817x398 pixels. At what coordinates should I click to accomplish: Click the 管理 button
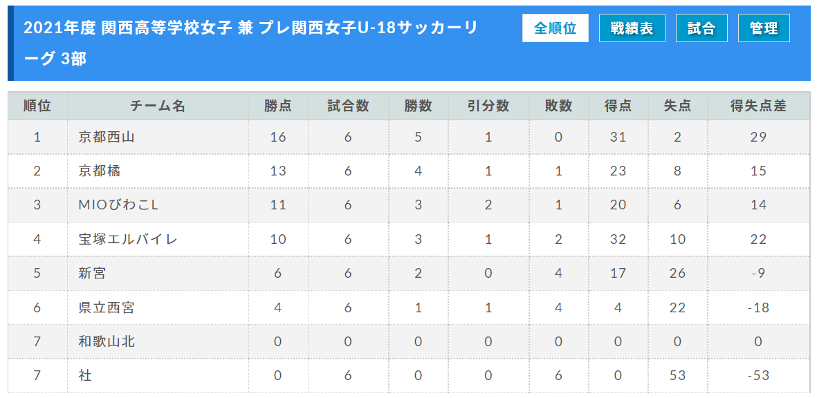(x=764, y=28)
